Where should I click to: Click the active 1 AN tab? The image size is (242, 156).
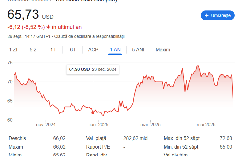[x=115, y=50]
